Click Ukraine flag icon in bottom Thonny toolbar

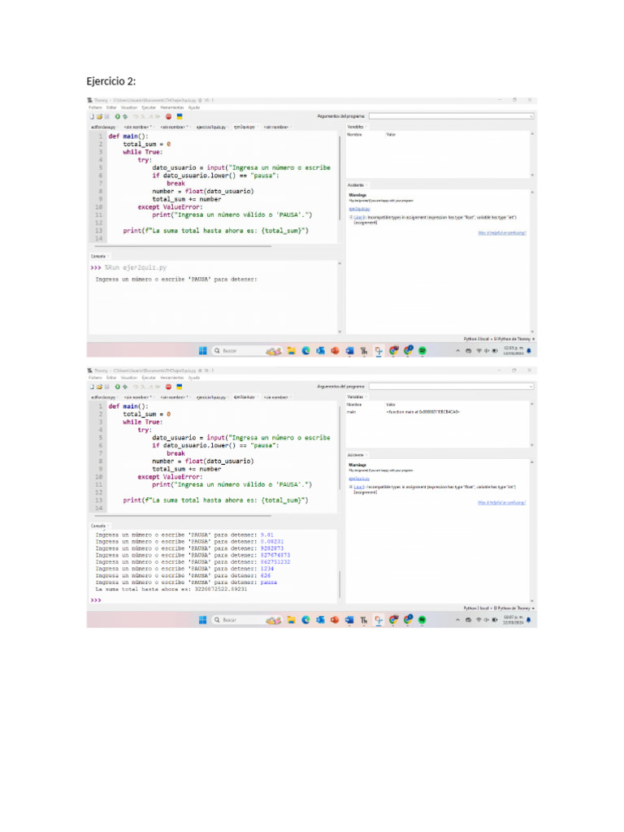pyautogui.click(x=180, y=386)
